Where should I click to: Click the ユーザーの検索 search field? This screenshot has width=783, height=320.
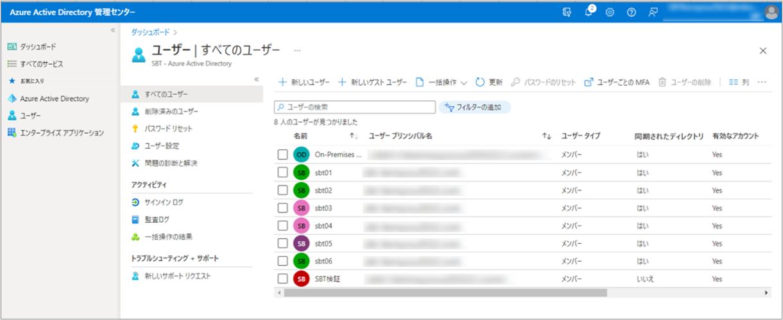pyautogui.click(x=355, y=107)
